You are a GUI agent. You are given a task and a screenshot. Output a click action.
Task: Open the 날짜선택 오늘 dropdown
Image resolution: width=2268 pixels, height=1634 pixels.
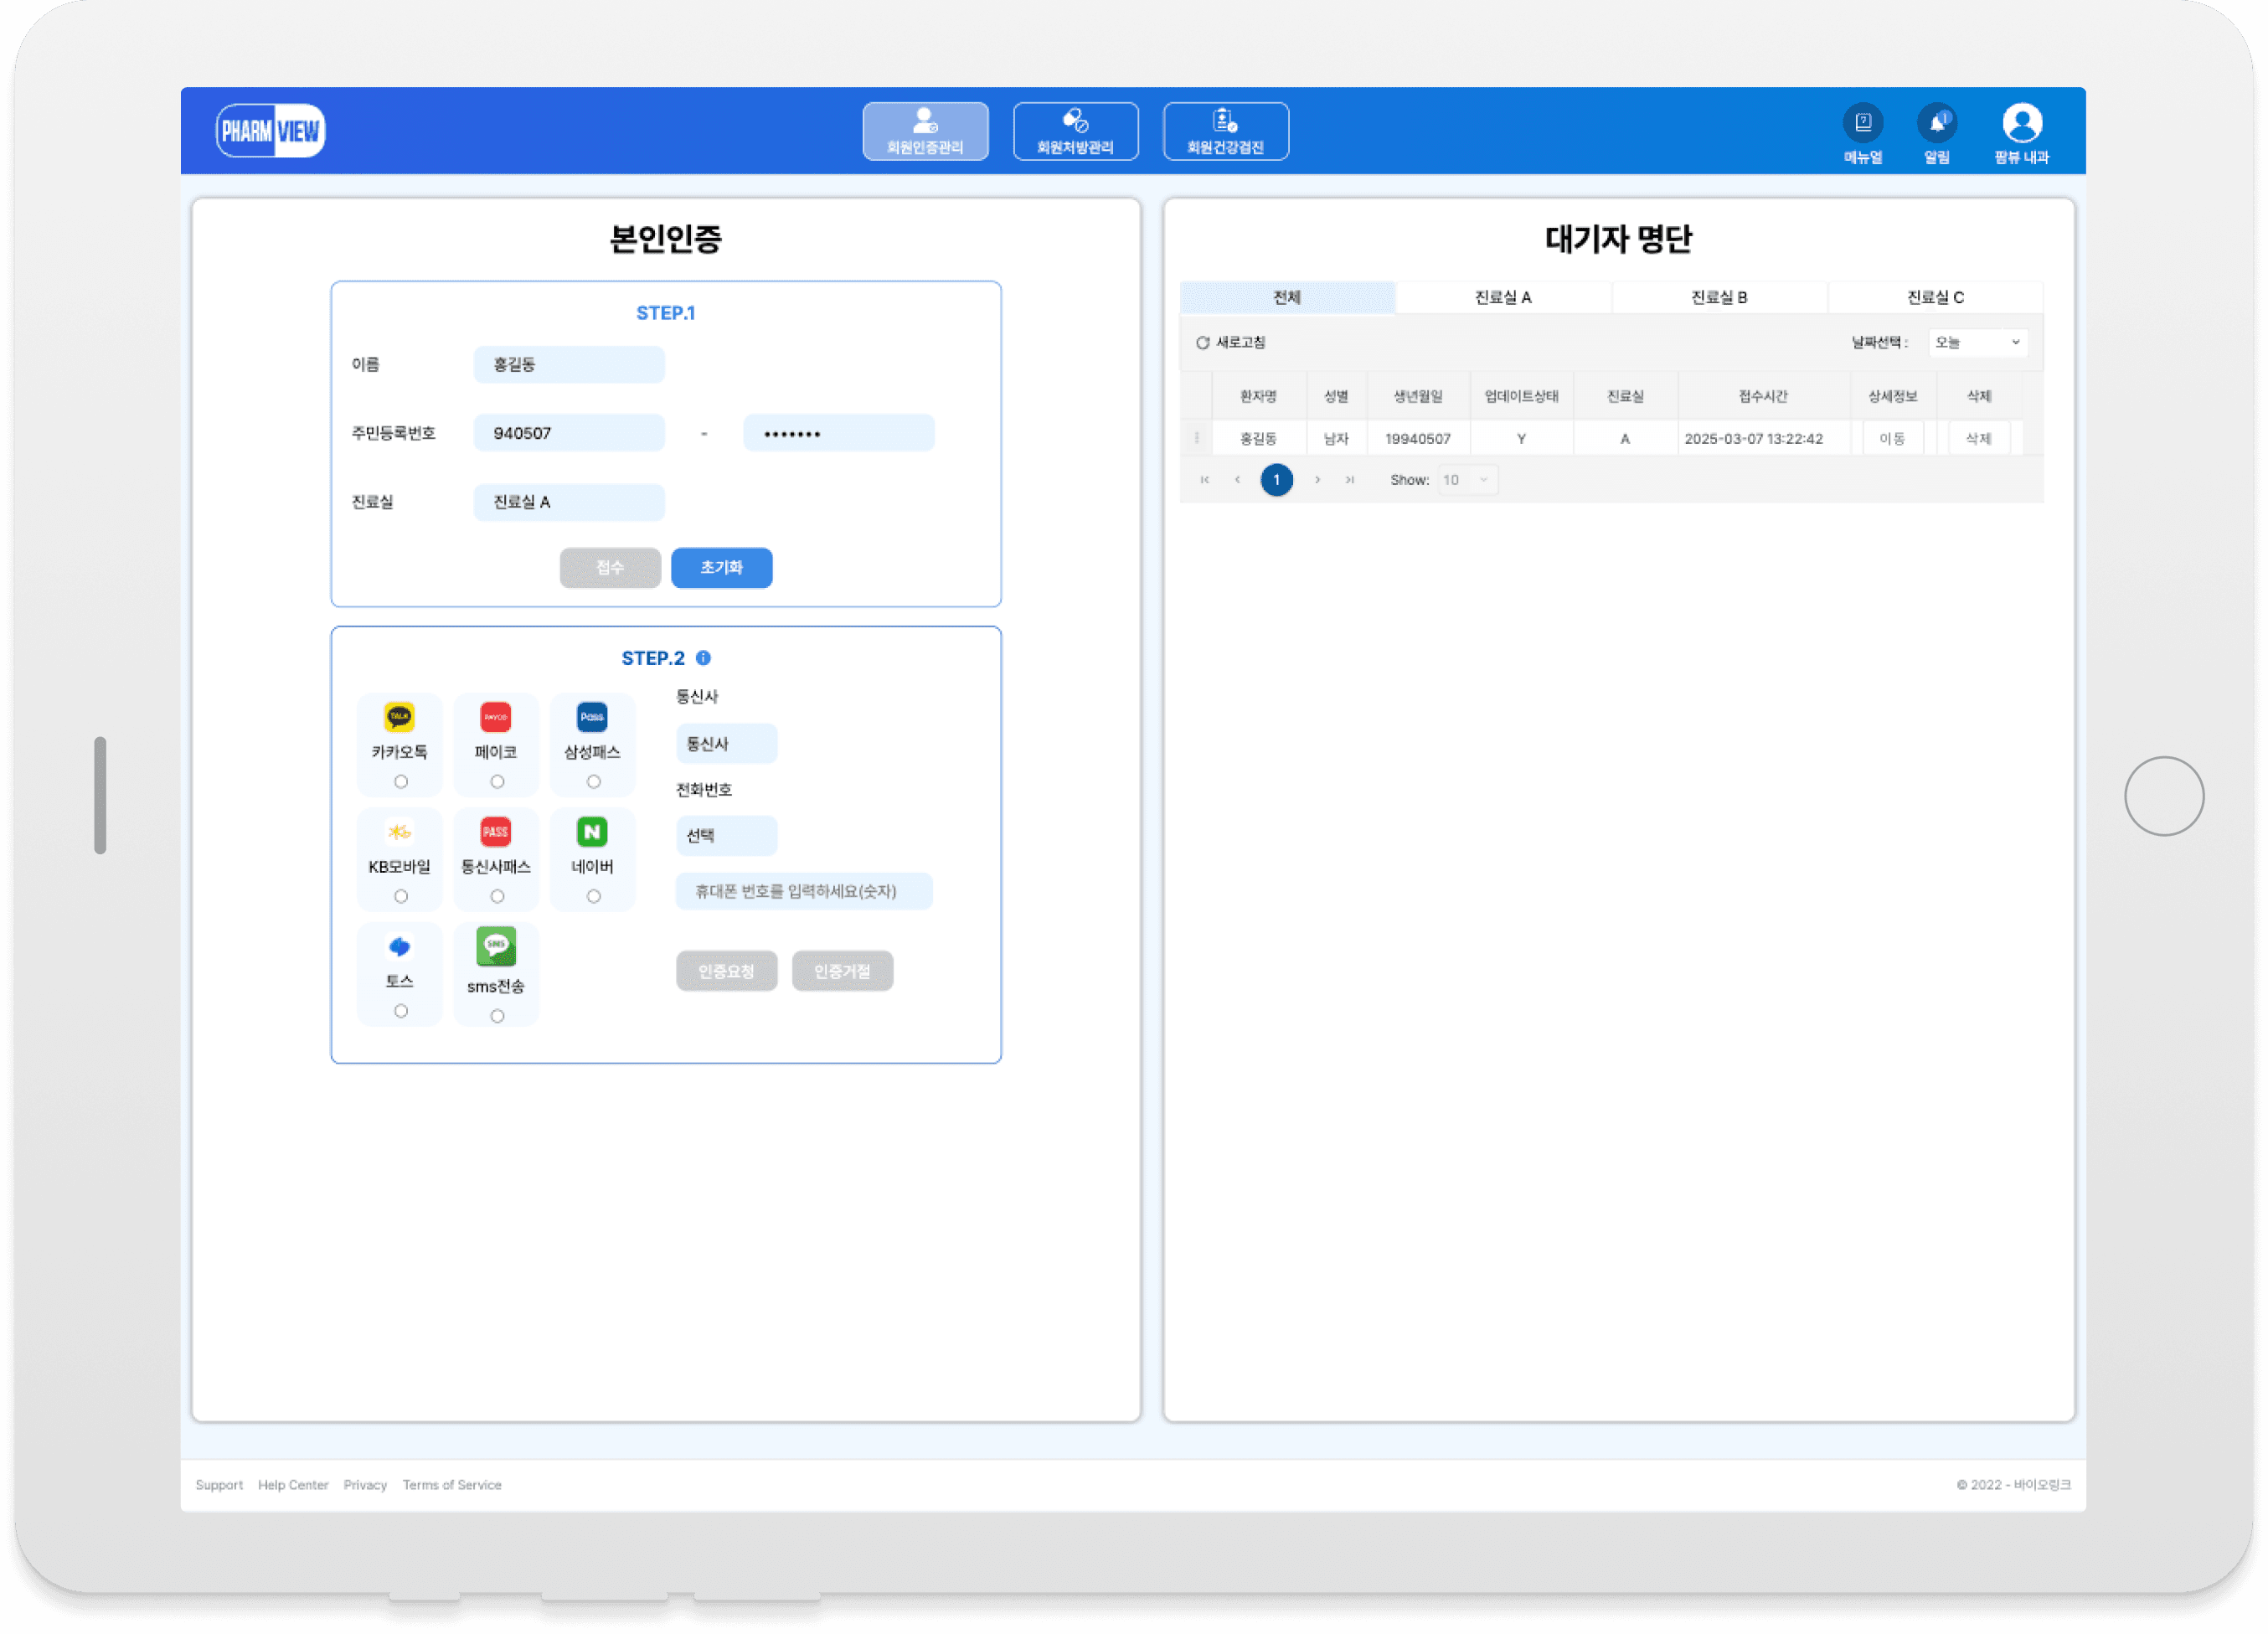[x=1977, y=343]
